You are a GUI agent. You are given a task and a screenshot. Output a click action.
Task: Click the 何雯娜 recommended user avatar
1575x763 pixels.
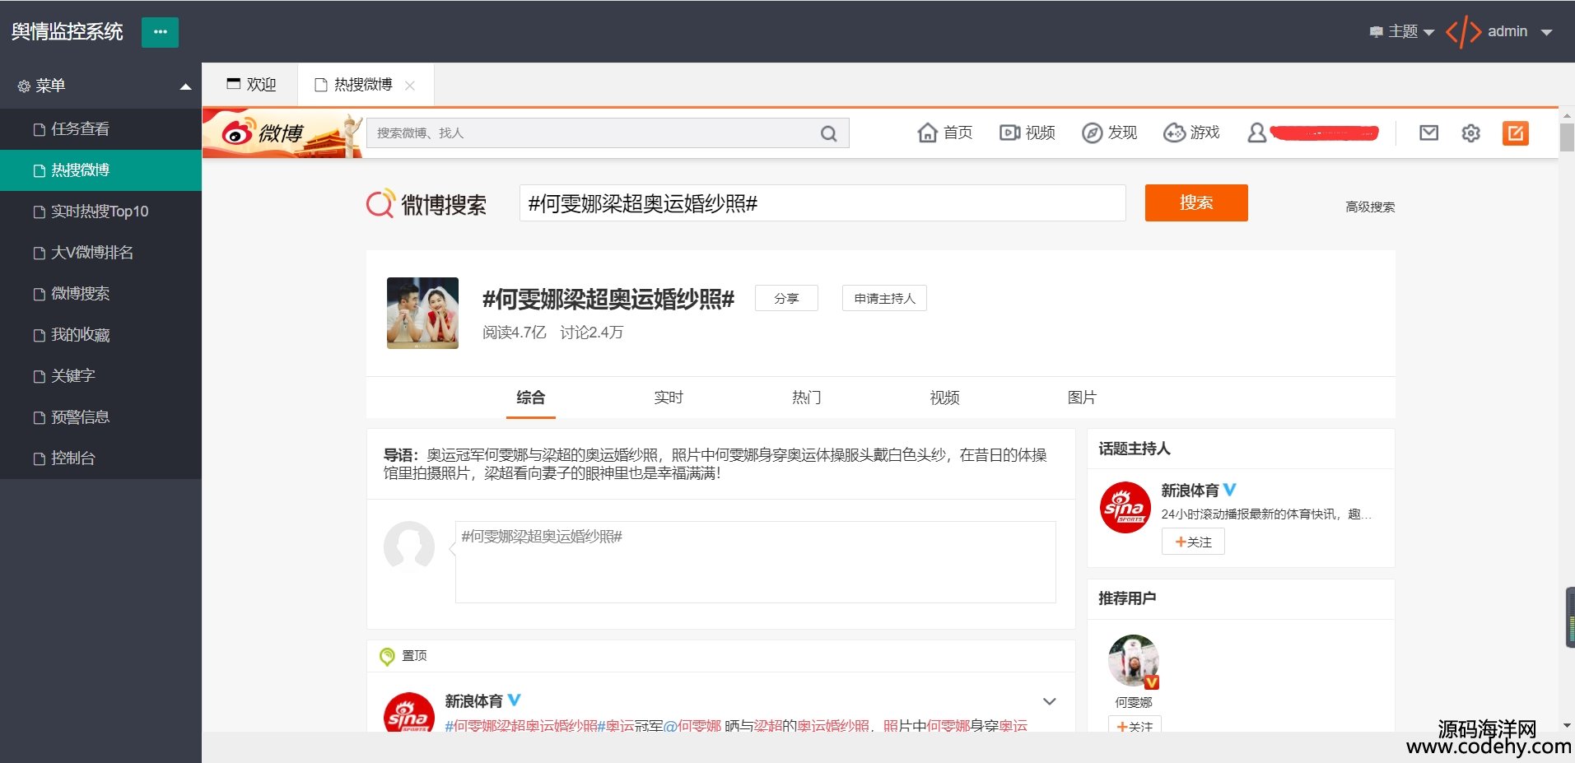coord(1134,661)
